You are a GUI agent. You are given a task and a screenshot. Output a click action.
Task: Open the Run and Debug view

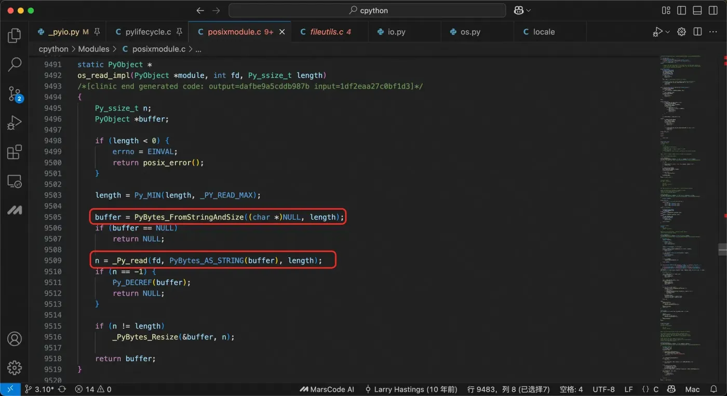(x=15, y=123)
